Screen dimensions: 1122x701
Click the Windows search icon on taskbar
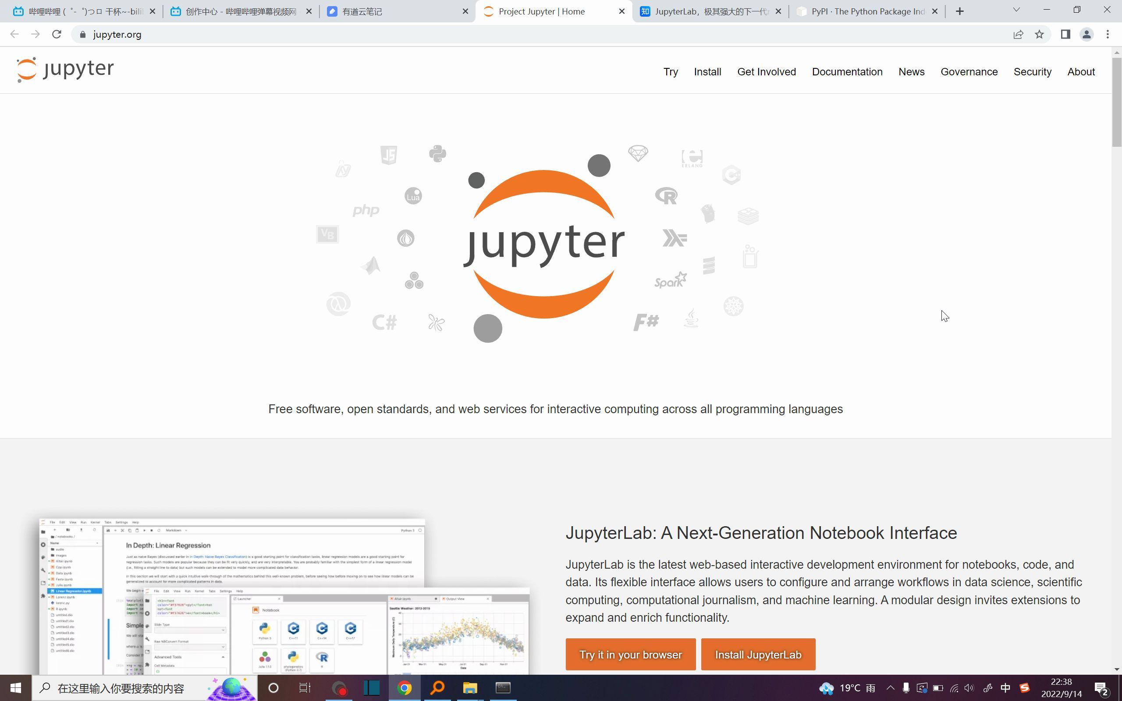45,687
